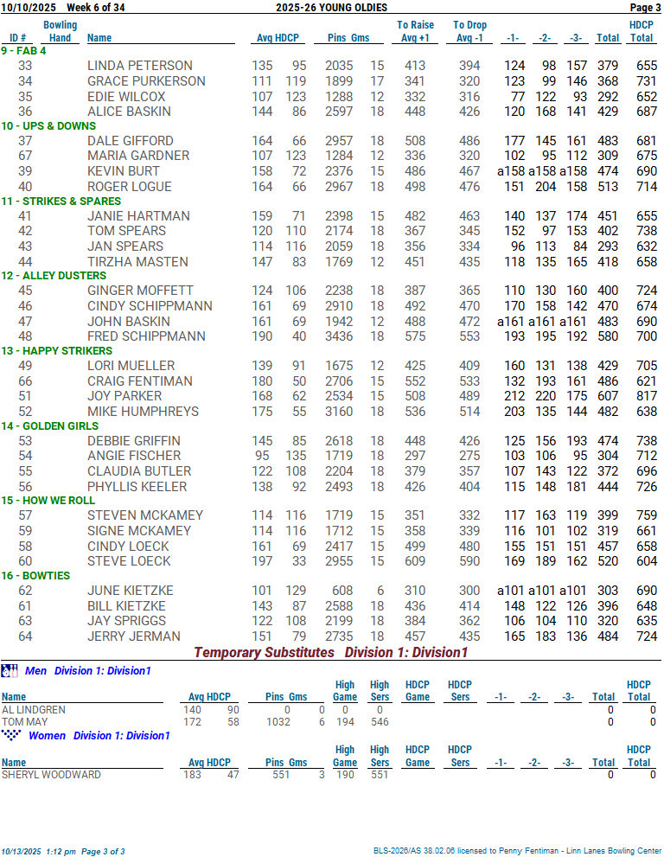The width and height of the screenshot is (664, 857).
Task: Select the '12 - ALLEY DUSTERS' team heading
Action: coord(49,276)
